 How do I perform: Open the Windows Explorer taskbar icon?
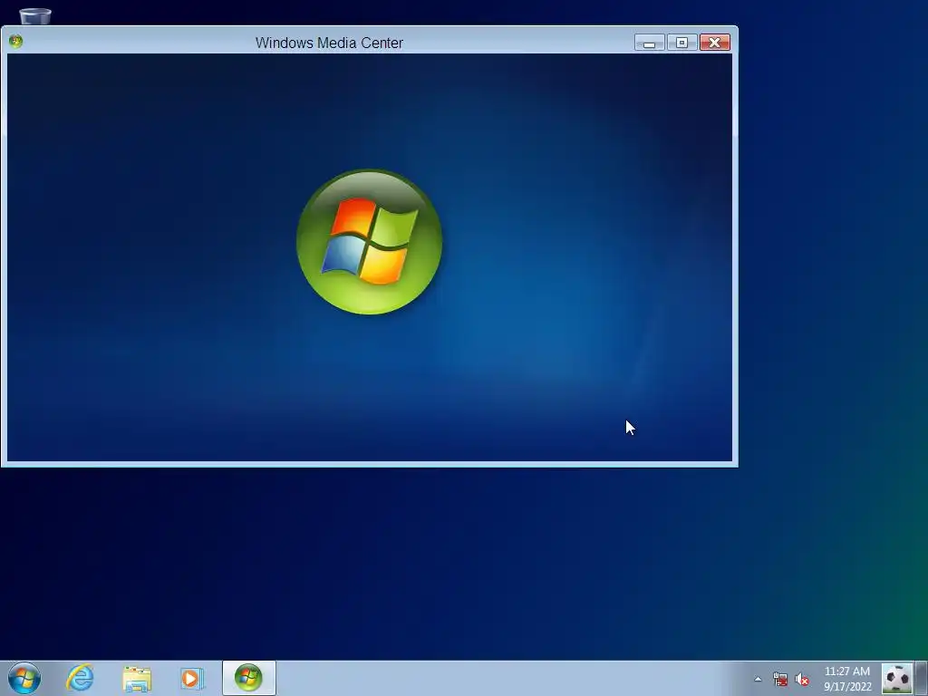[137, 679]
